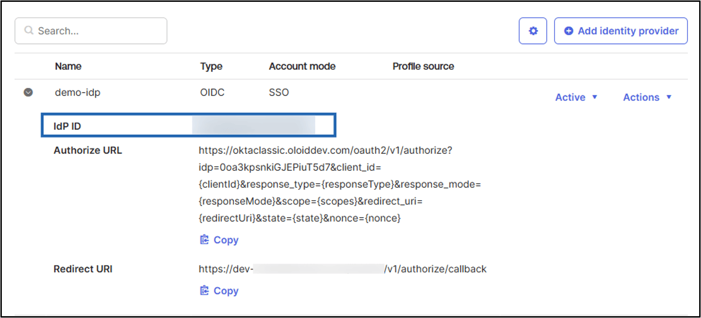
Task: Click the Search input field
Action: 91,31
